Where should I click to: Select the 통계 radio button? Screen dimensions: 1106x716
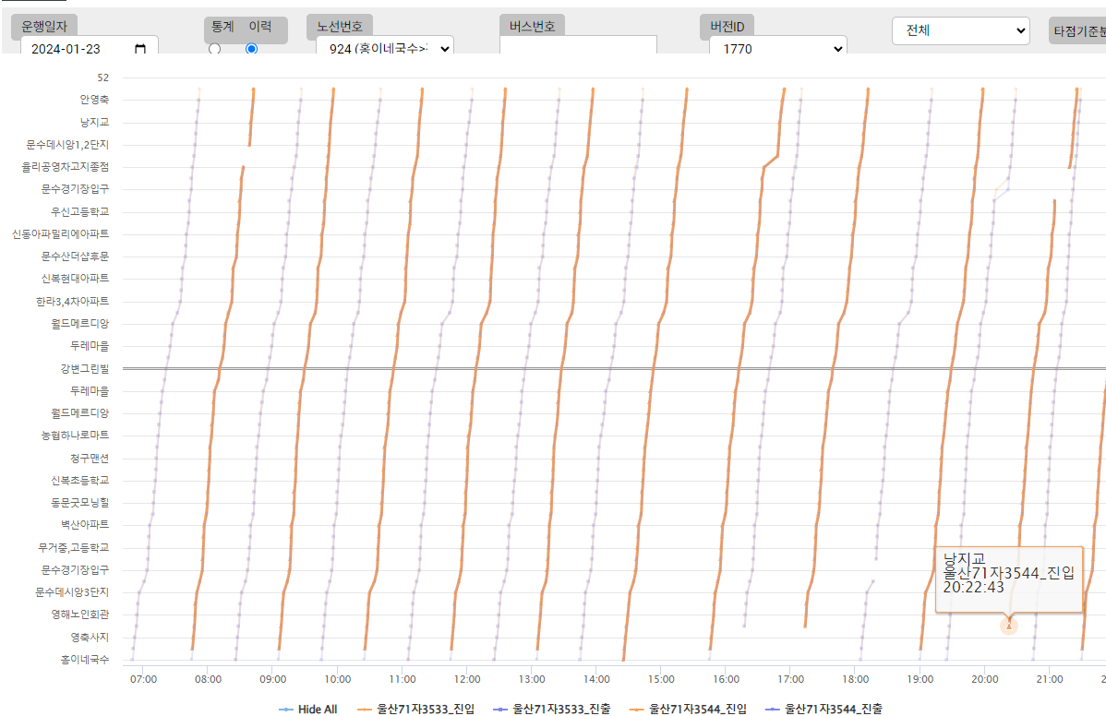tap(215, 50)
